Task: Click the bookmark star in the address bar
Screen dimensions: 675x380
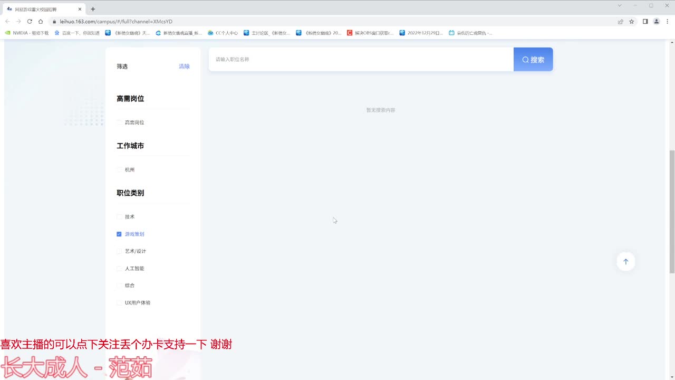Action: coord(631,22)
